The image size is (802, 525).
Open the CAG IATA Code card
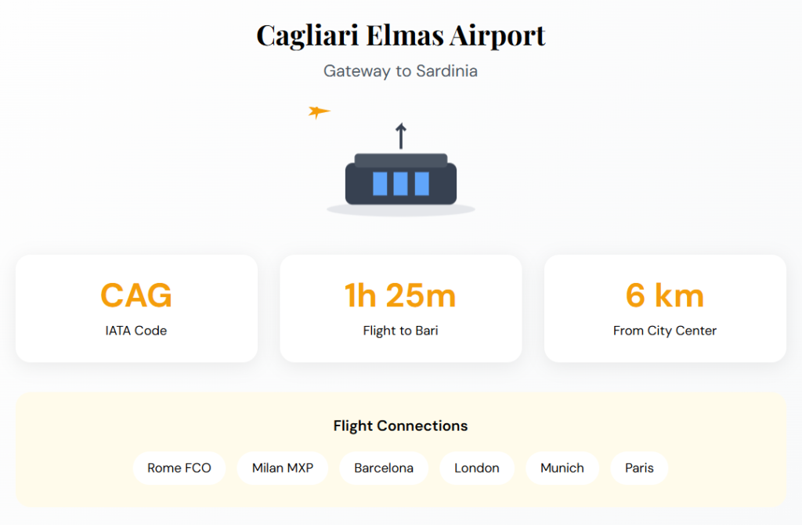point(136,308)
